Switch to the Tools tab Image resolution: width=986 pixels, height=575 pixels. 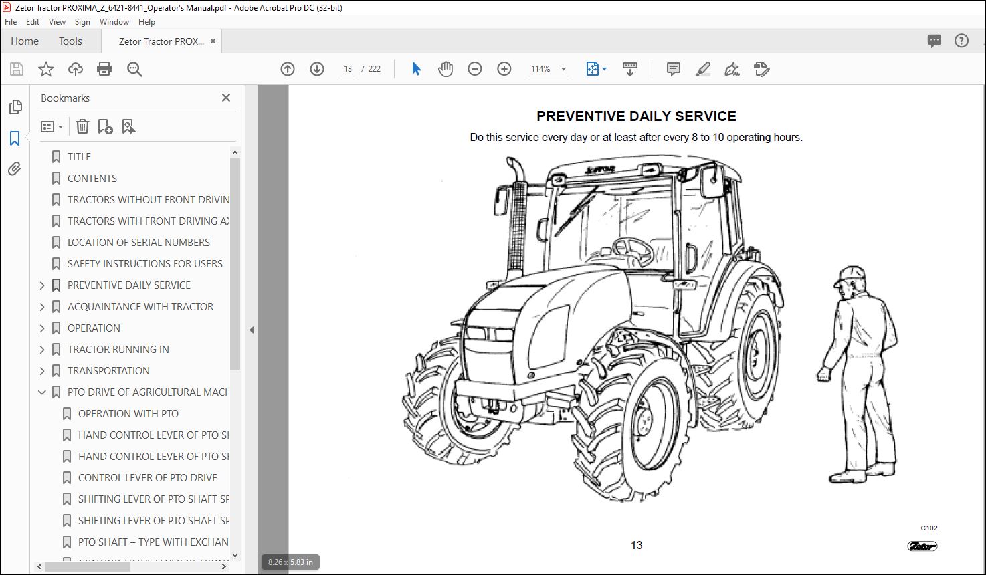[70, 41]
